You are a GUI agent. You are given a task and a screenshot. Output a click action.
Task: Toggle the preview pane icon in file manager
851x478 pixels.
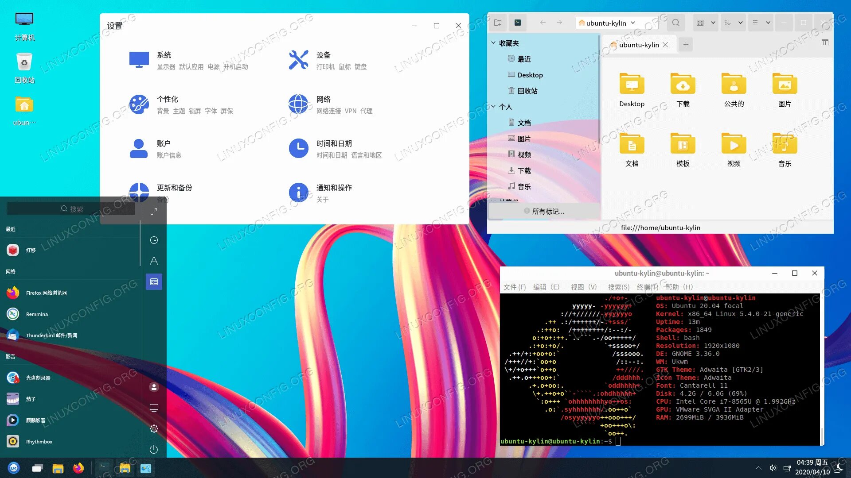(825, 42)
